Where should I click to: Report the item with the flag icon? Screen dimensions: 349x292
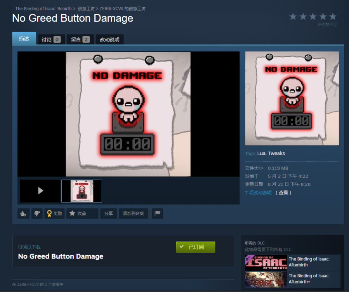pos(158,213)
